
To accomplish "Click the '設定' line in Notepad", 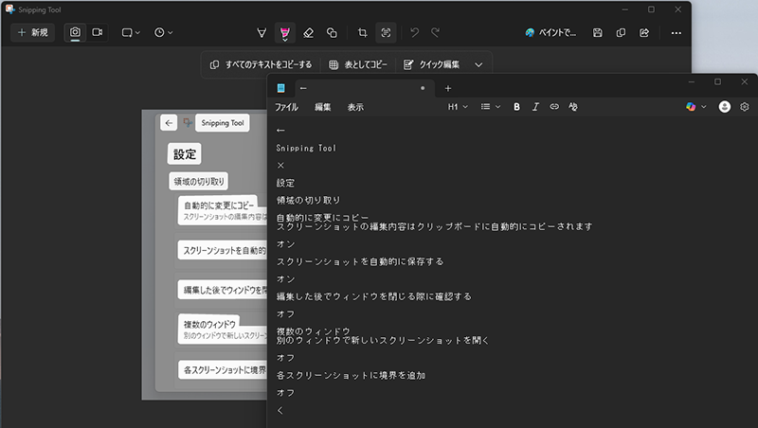I will (x=285, y=183).
